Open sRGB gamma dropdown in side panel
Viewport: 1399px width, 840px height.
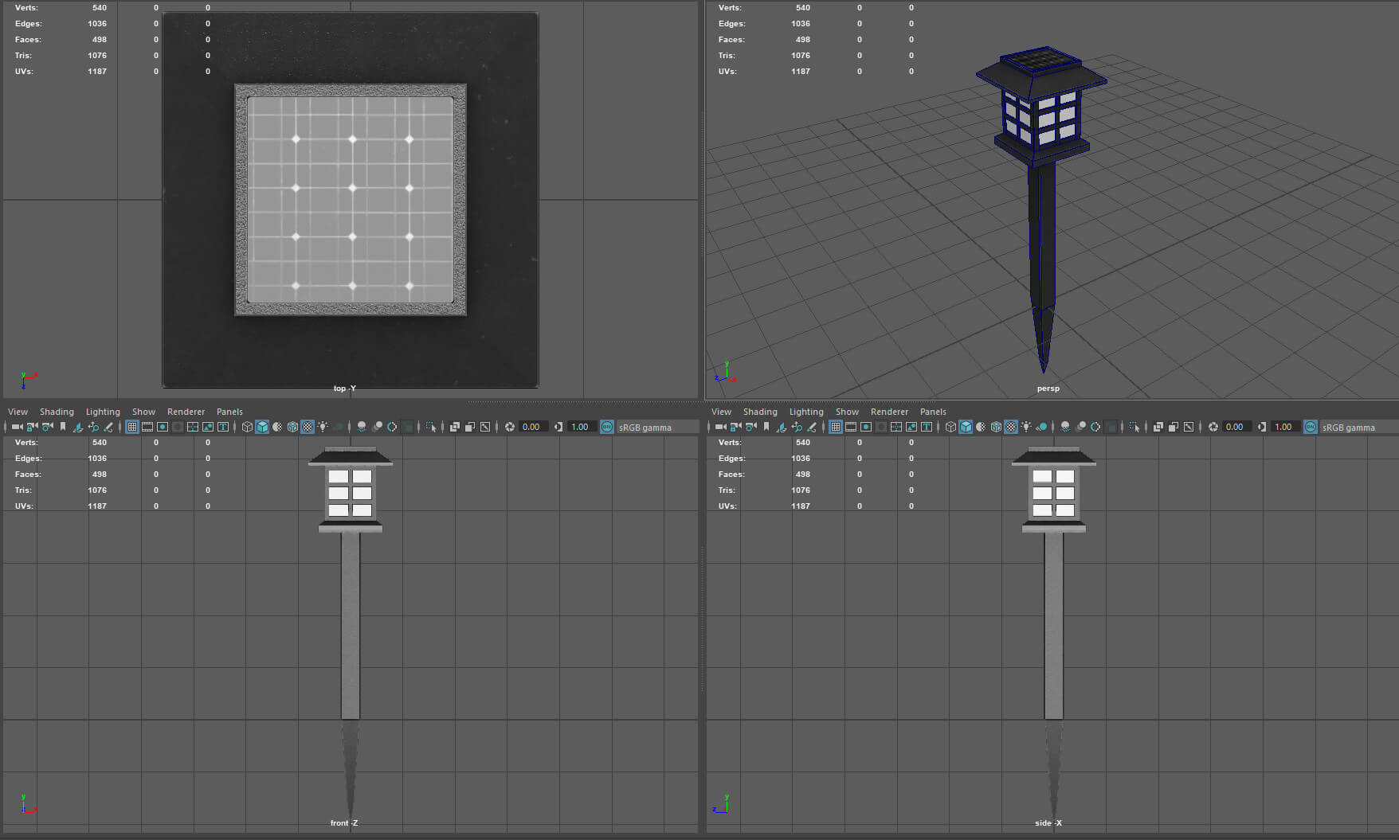coord(1360,428)
